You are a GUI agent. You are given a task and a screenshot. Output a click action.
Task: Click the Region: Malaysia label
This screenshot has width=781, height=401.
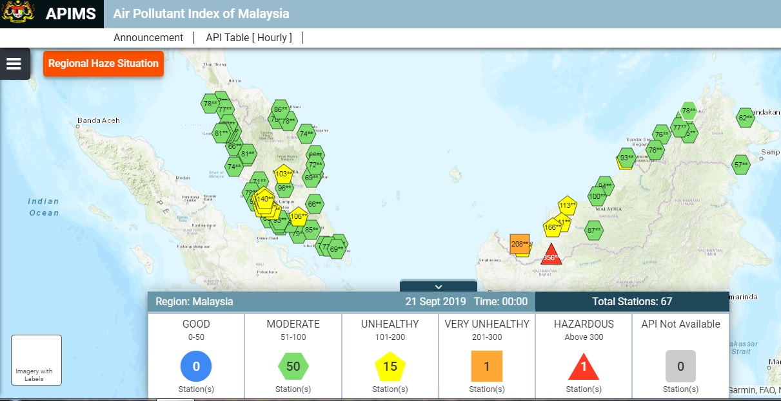point(194,301)
